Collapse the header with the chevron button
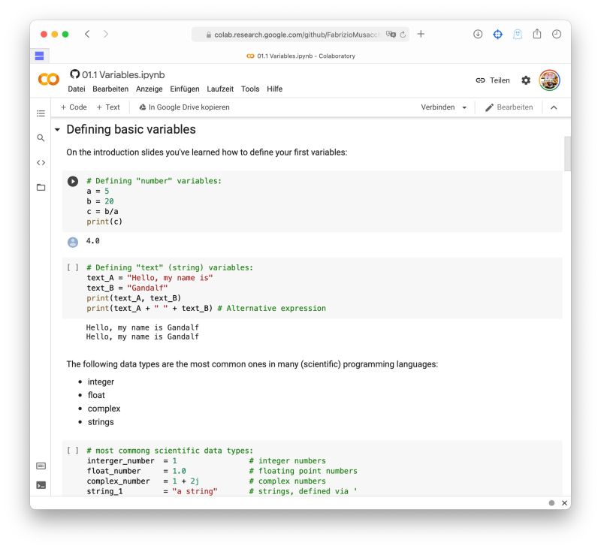Image resolution: width=601 pixels, height=549 pixels. point(554,107)
